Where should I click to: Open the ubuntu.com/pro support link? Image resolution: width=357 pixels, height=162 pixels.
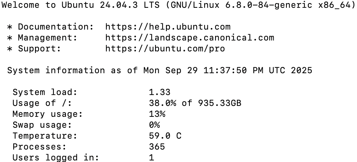pyautogui.click(x=165, y=49)
